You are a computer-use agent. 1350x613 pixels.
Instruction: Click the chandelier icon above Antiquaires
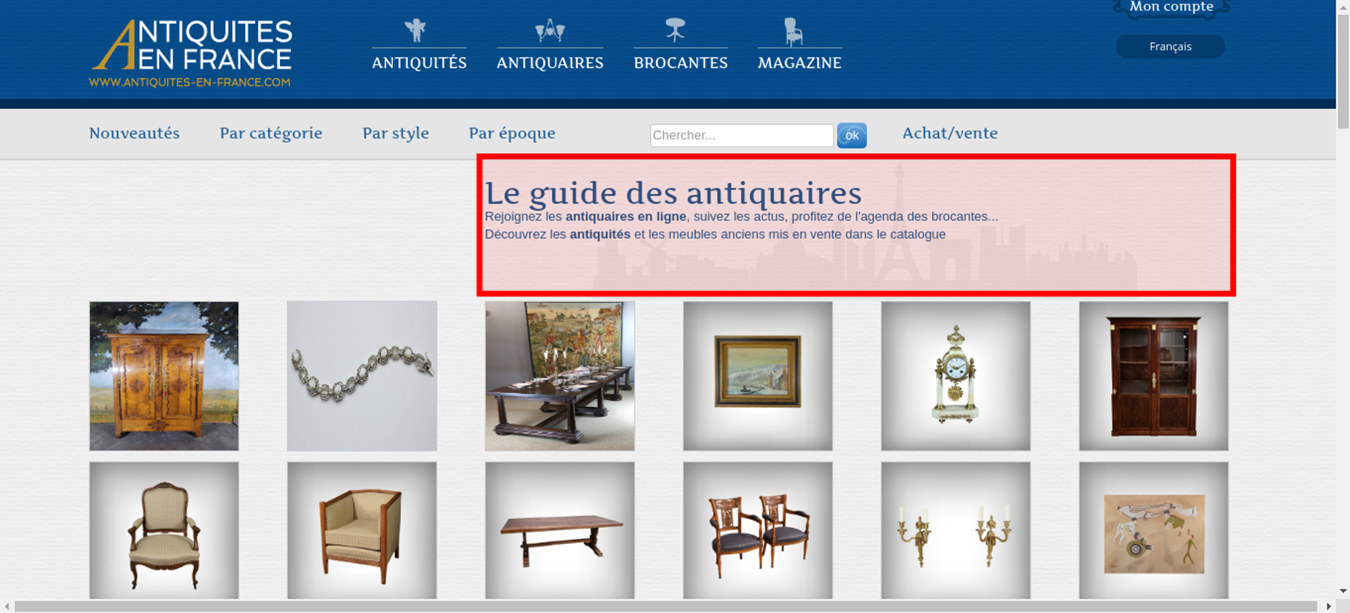(550, 30)
